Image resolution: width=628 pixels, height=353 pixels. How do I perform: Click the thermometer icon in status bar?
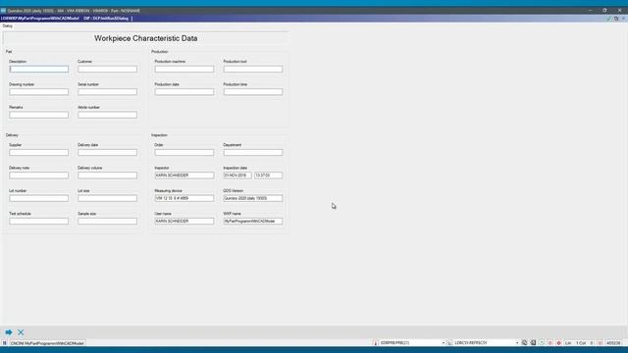click(x=375, y=342)
